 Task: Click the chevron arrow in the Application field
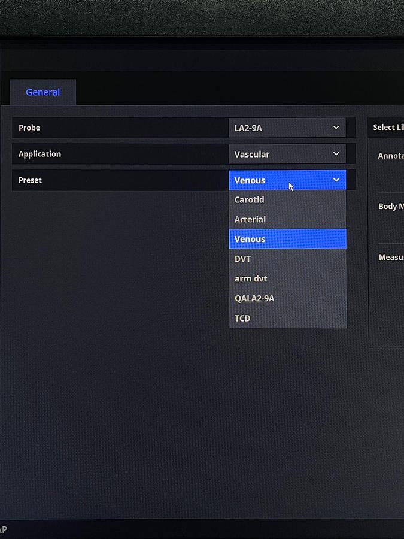click(336, 154)
